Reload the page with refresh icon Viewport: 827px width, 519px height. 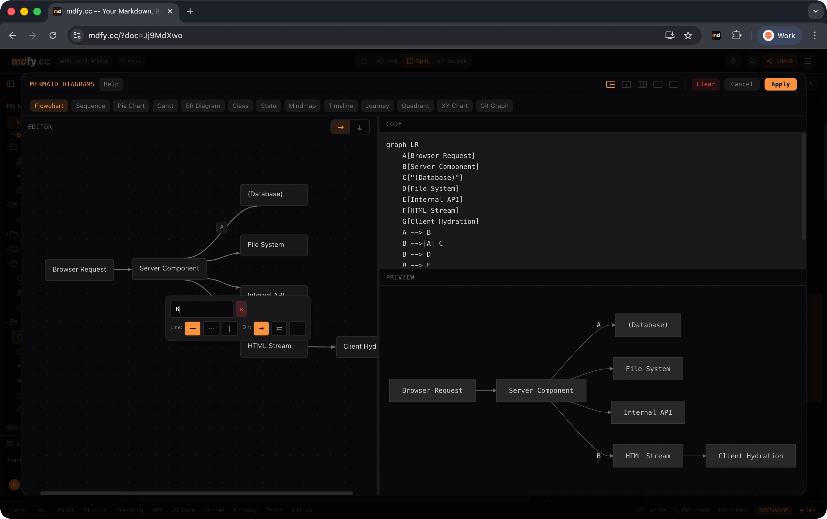click(x=53, y=35)
